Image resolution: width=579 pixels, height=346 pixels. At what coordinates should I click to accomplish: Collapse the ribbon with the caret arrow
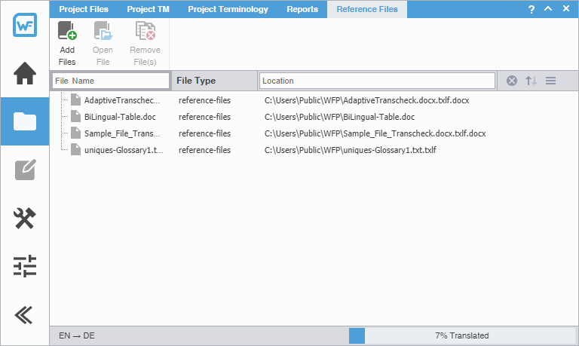point(548,9)
